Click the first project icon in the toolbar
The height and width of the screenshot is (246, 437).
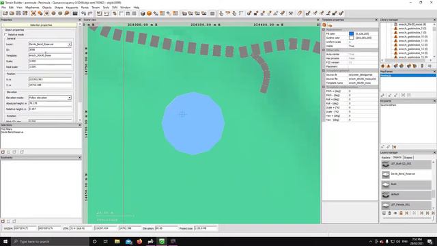pos(5,13)
